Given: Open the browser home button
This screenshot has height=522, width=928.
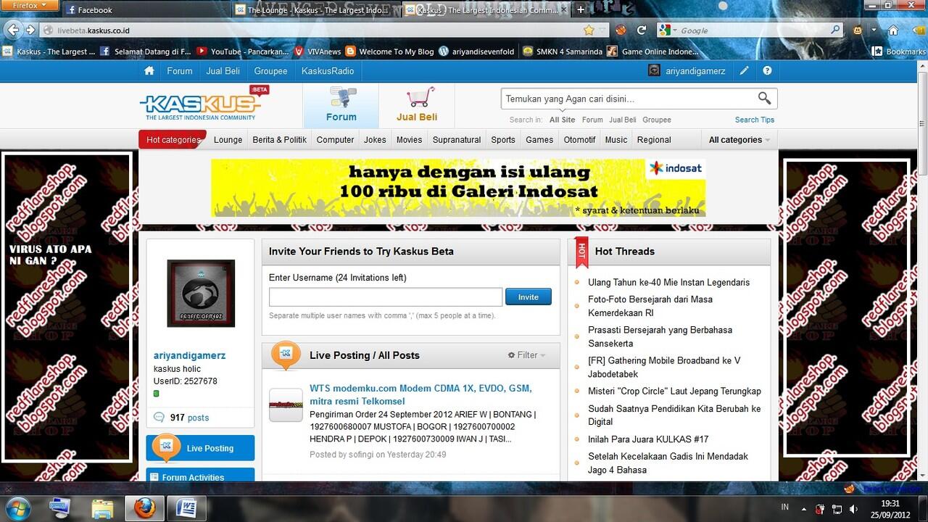Looking at the screenshot, I should pos(893,30).
